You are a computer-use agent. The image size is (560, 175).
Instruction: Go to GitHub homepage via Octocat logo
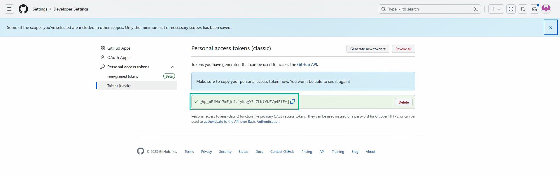(x=23, y=9)
